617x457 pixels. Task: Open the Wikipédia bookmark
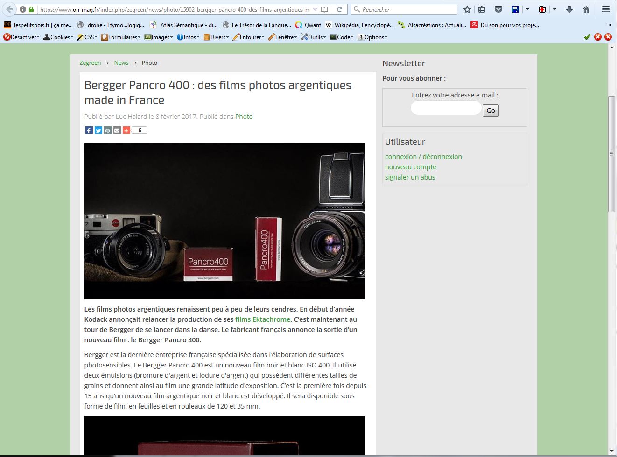click(x=359, y=25)
